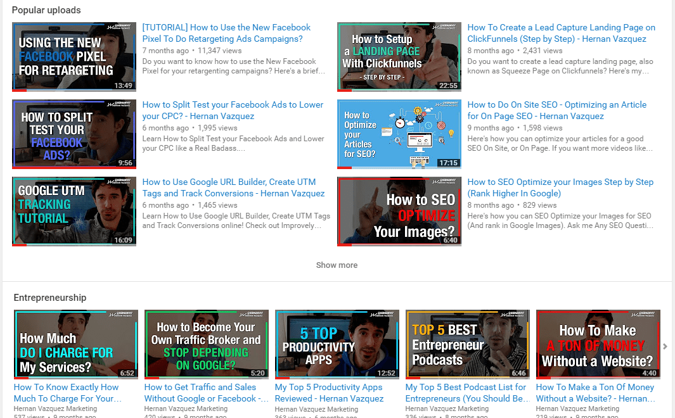Open 'How to SEO Optimize your Images Step by Step' link

pos(560,188)
